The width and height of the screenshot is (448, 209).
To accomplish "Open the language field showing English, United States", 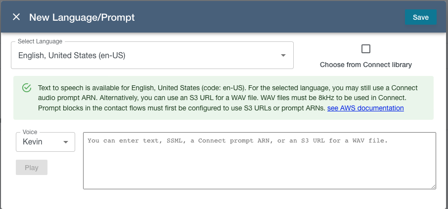I will coord(152,55).
